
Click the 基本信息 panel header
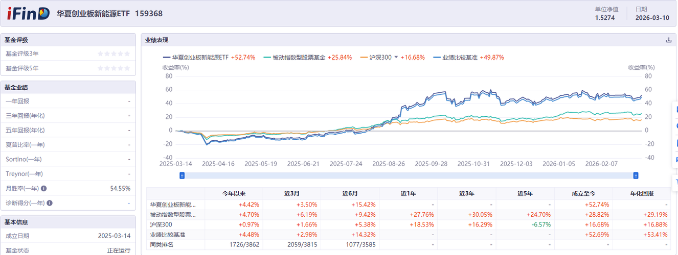(68, 222)
